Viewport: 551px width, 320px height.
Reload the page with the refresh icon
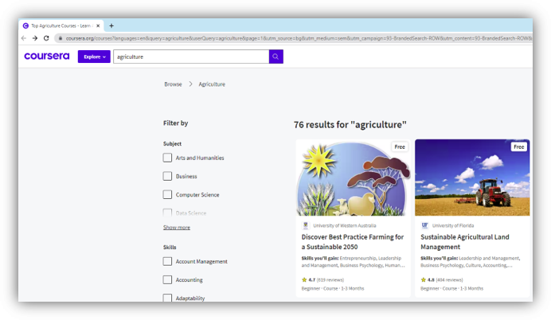[46, 37]
